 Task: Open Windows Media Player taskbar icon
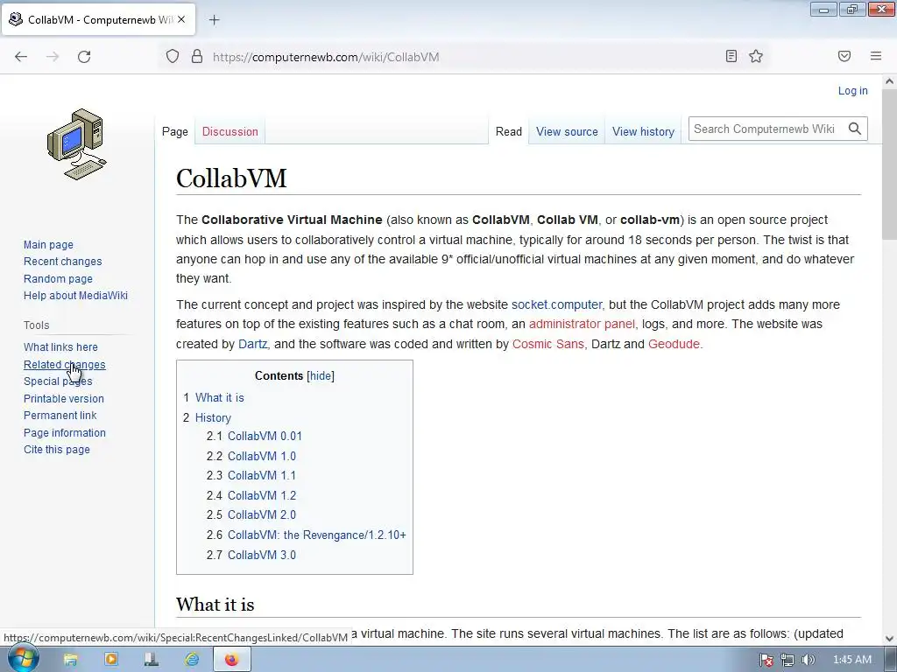point(111,660)
